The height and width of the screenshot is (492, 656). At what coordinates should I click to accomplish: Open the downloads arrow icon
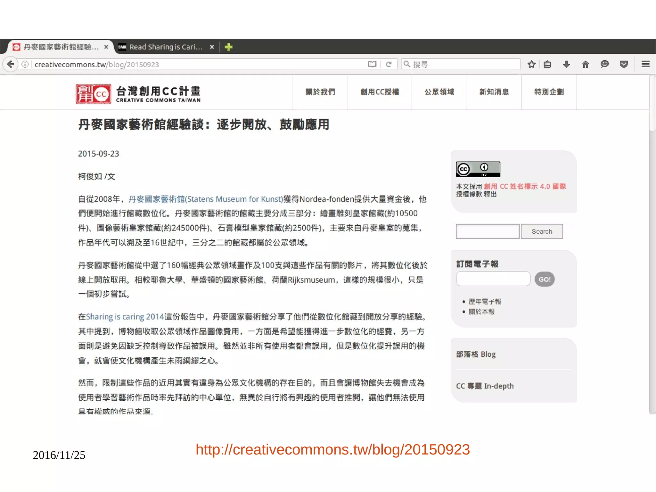point(566,64)
